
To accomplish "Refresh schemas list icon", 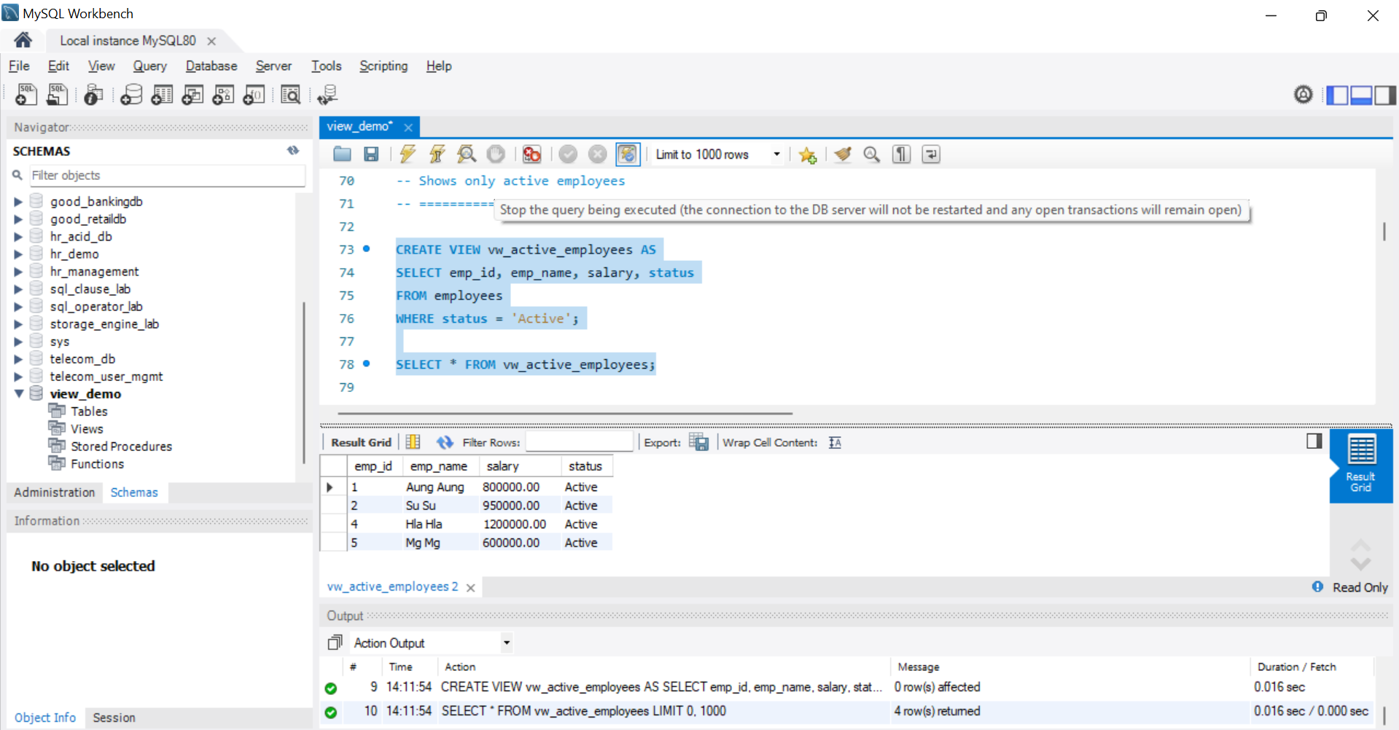I will (293, 150).
